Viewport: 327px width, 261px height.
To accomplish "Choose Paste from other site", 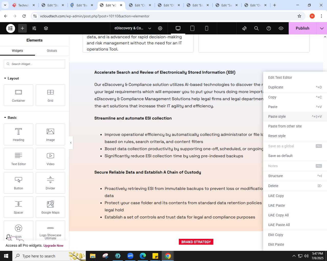I will tap(295, 126).
